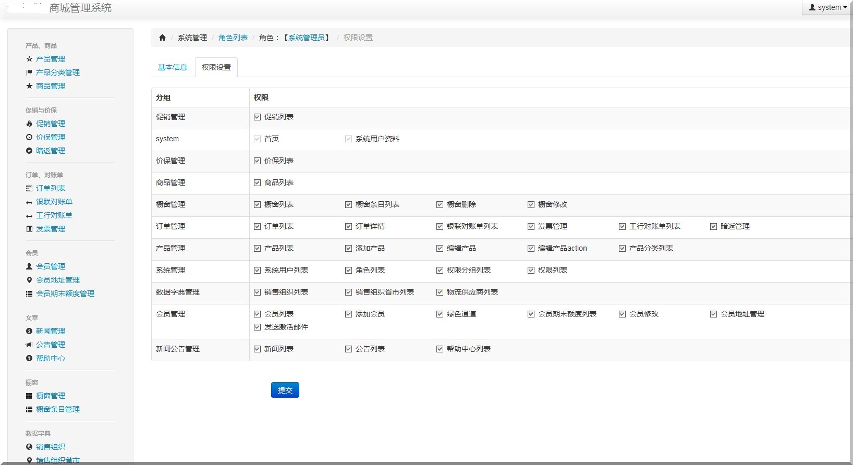Click the globe icon beside 销售组织
Image resolution: width=853 pixels, height=465 pixels.
point(29,447)
